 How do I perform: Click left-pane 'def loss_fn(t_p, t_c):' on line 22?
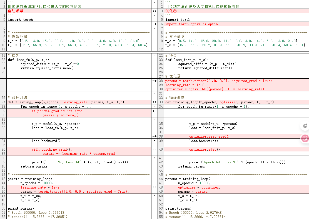point(29,60)
